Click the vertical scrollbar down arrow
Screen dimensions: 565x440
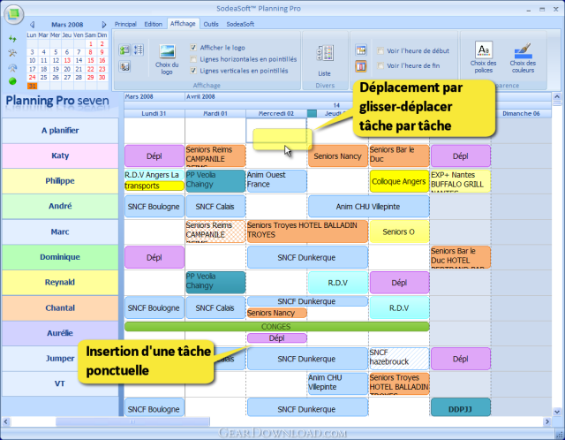(x=557, y=412)
